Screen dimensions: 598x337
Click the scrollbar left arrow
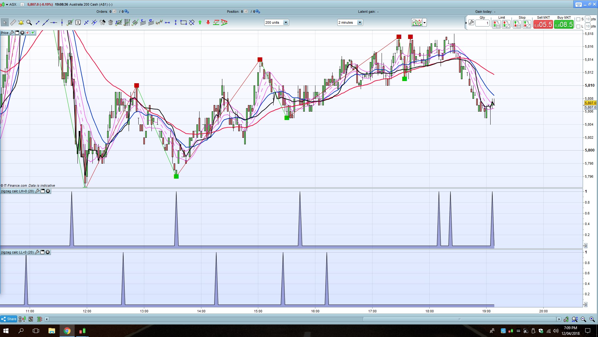coord(47,319)
